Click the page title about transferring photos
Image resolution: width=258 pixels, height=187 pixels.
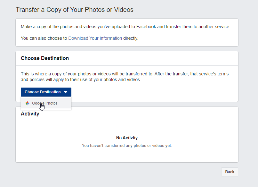coord(75,10)
